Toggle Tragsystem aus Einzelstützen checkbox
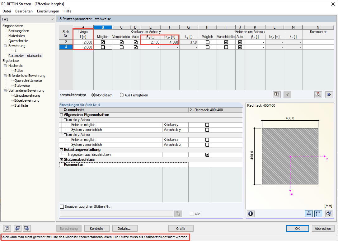Image resolution: width=338 pixels, height=241 pixels. click(x=207, y=155)
